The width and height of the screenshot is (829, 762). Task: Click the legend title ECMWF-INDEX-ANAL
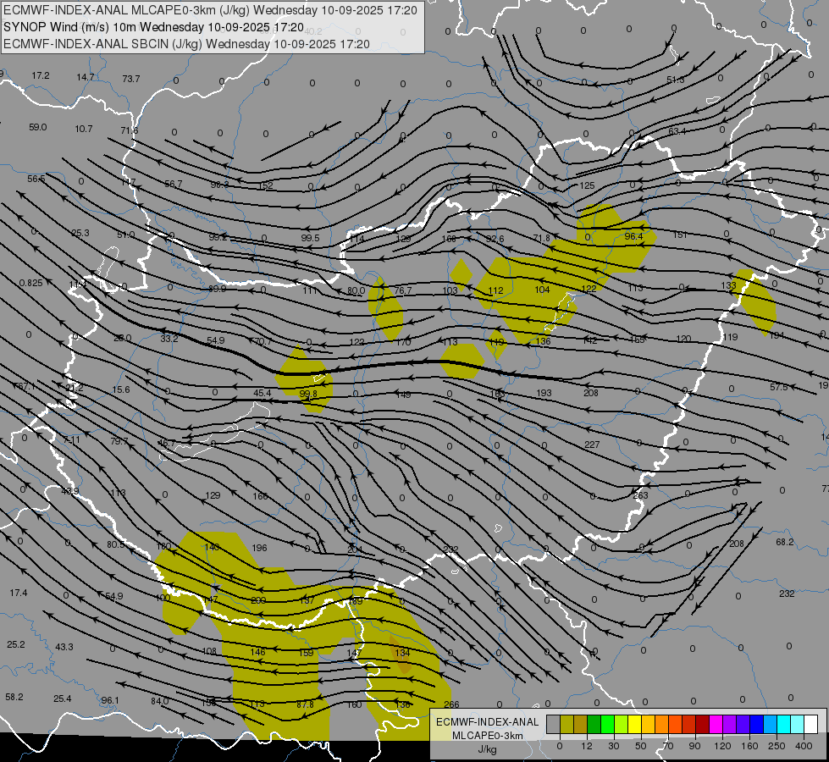tap(487, 722)
